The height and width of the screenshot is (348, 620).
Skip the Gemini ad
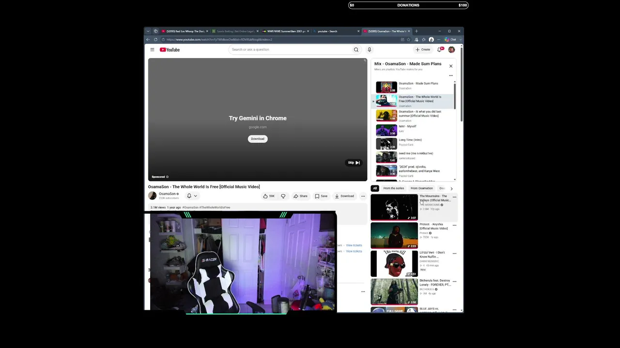click(x=354, y=163)
